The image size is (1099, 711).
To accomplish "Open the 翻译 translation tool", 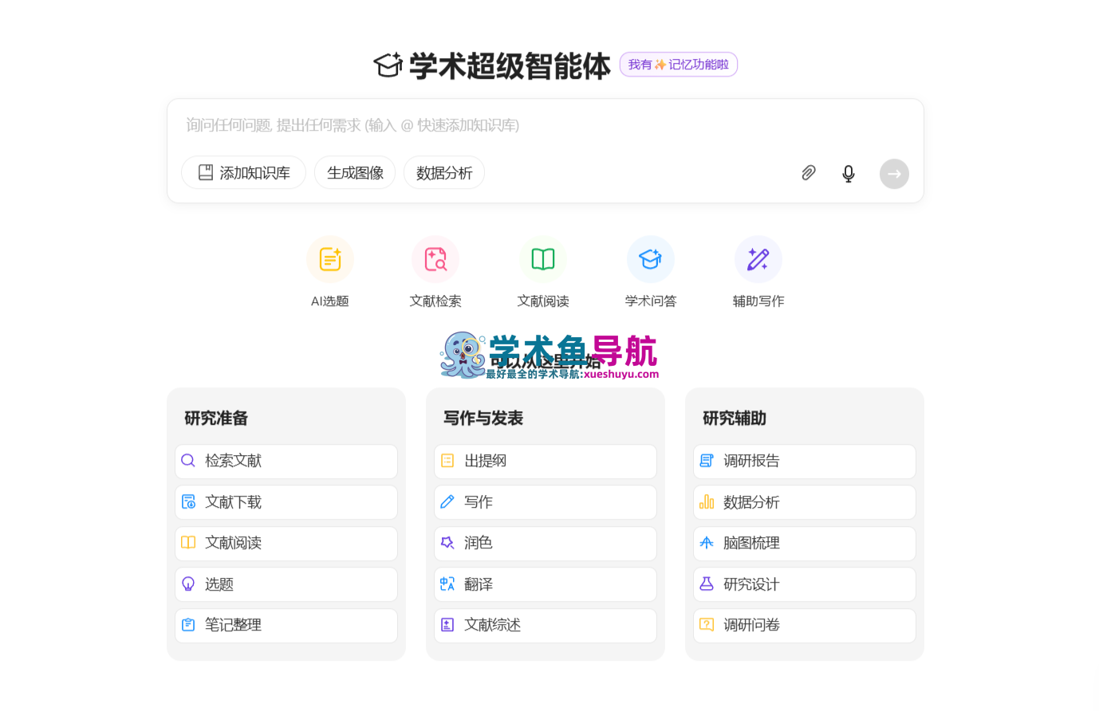I will click(545, 584).
